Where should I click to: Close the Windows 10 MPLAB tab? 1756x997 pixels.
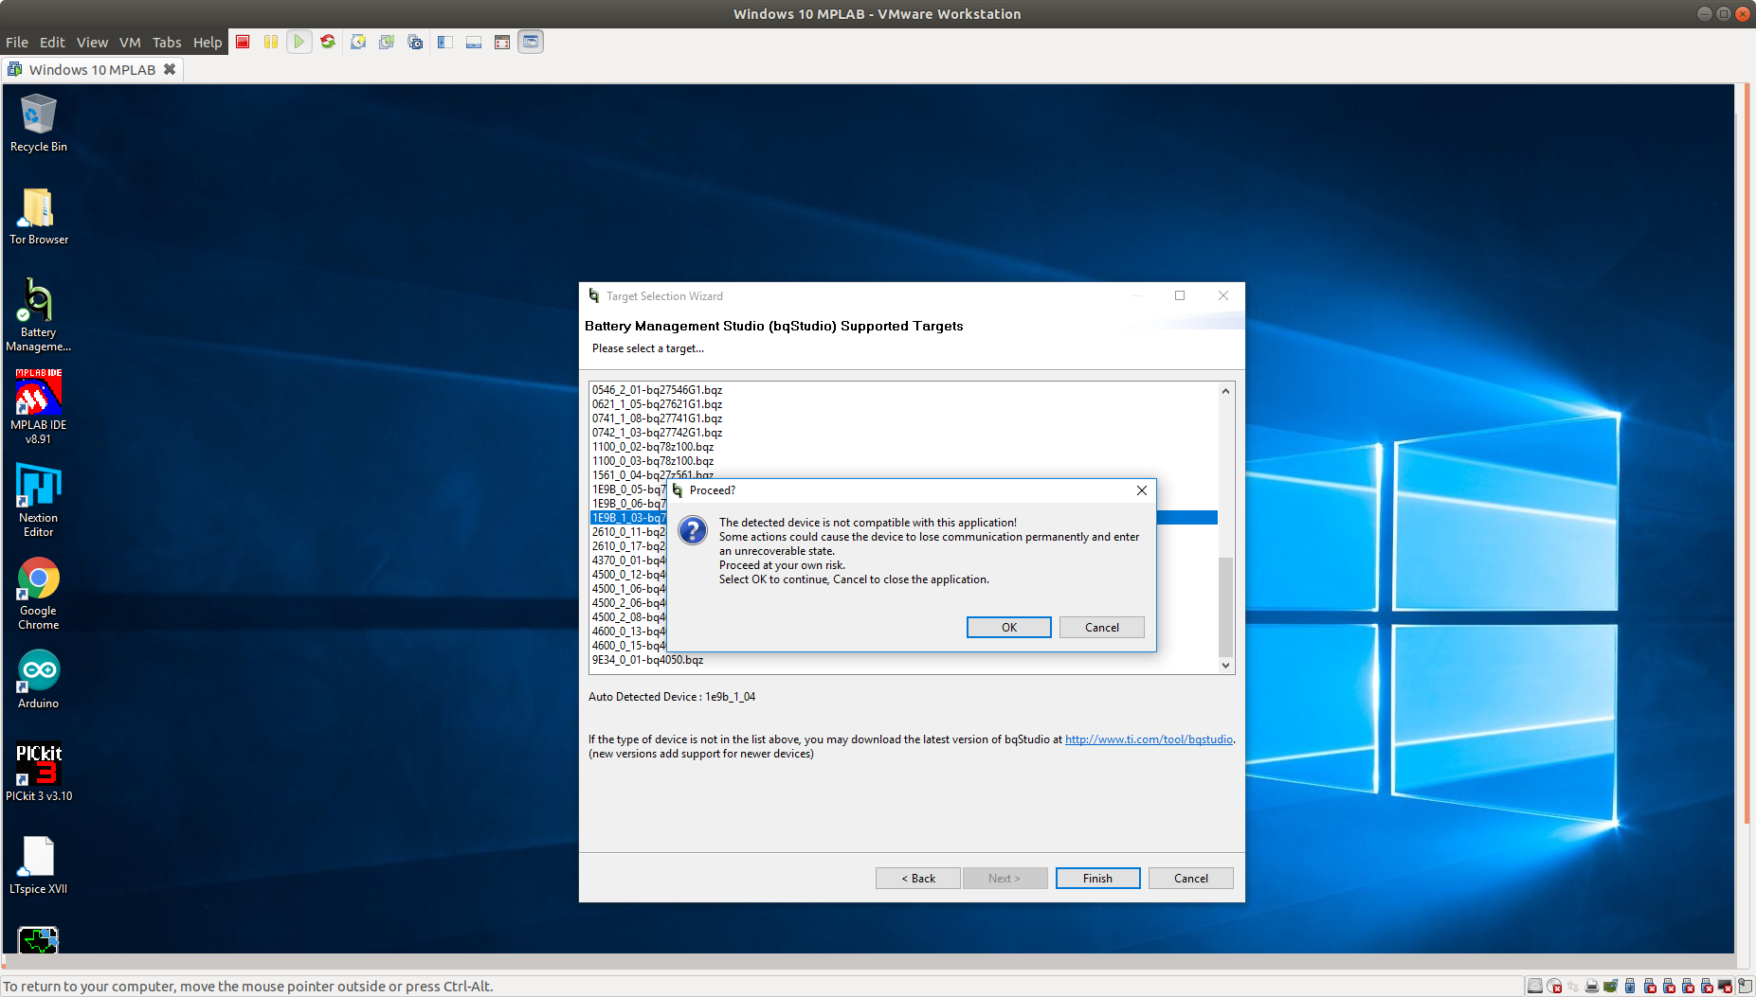[170, 69]
